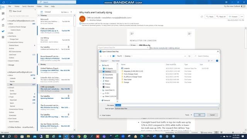Open The Economist via LinkedIn email

pyautogui.click(x=55, y=107)
